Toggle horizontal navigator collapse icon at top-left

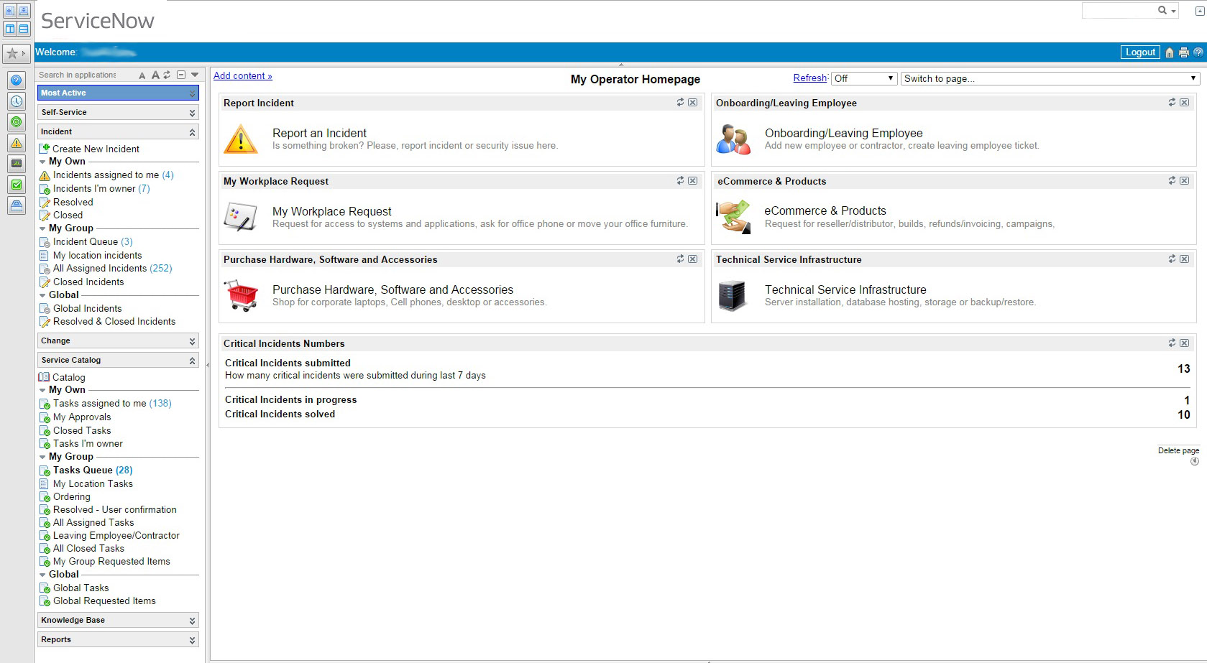(10, 11)
